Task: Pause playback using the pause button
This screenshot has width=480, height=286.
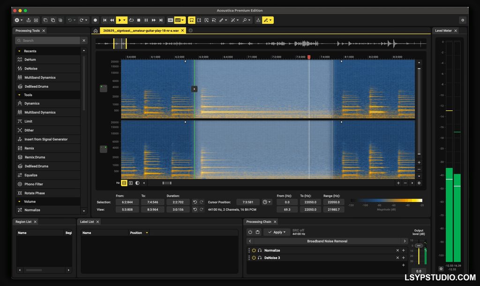Action: pyautogui.click(x=146, y=20)
